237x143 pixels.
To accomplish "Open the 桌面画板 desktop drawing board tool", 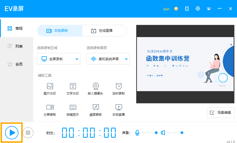I will pos(96,110).
